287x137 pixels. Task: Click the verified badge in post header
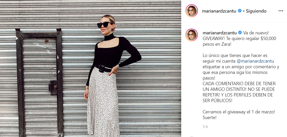(x=239, y=11)
